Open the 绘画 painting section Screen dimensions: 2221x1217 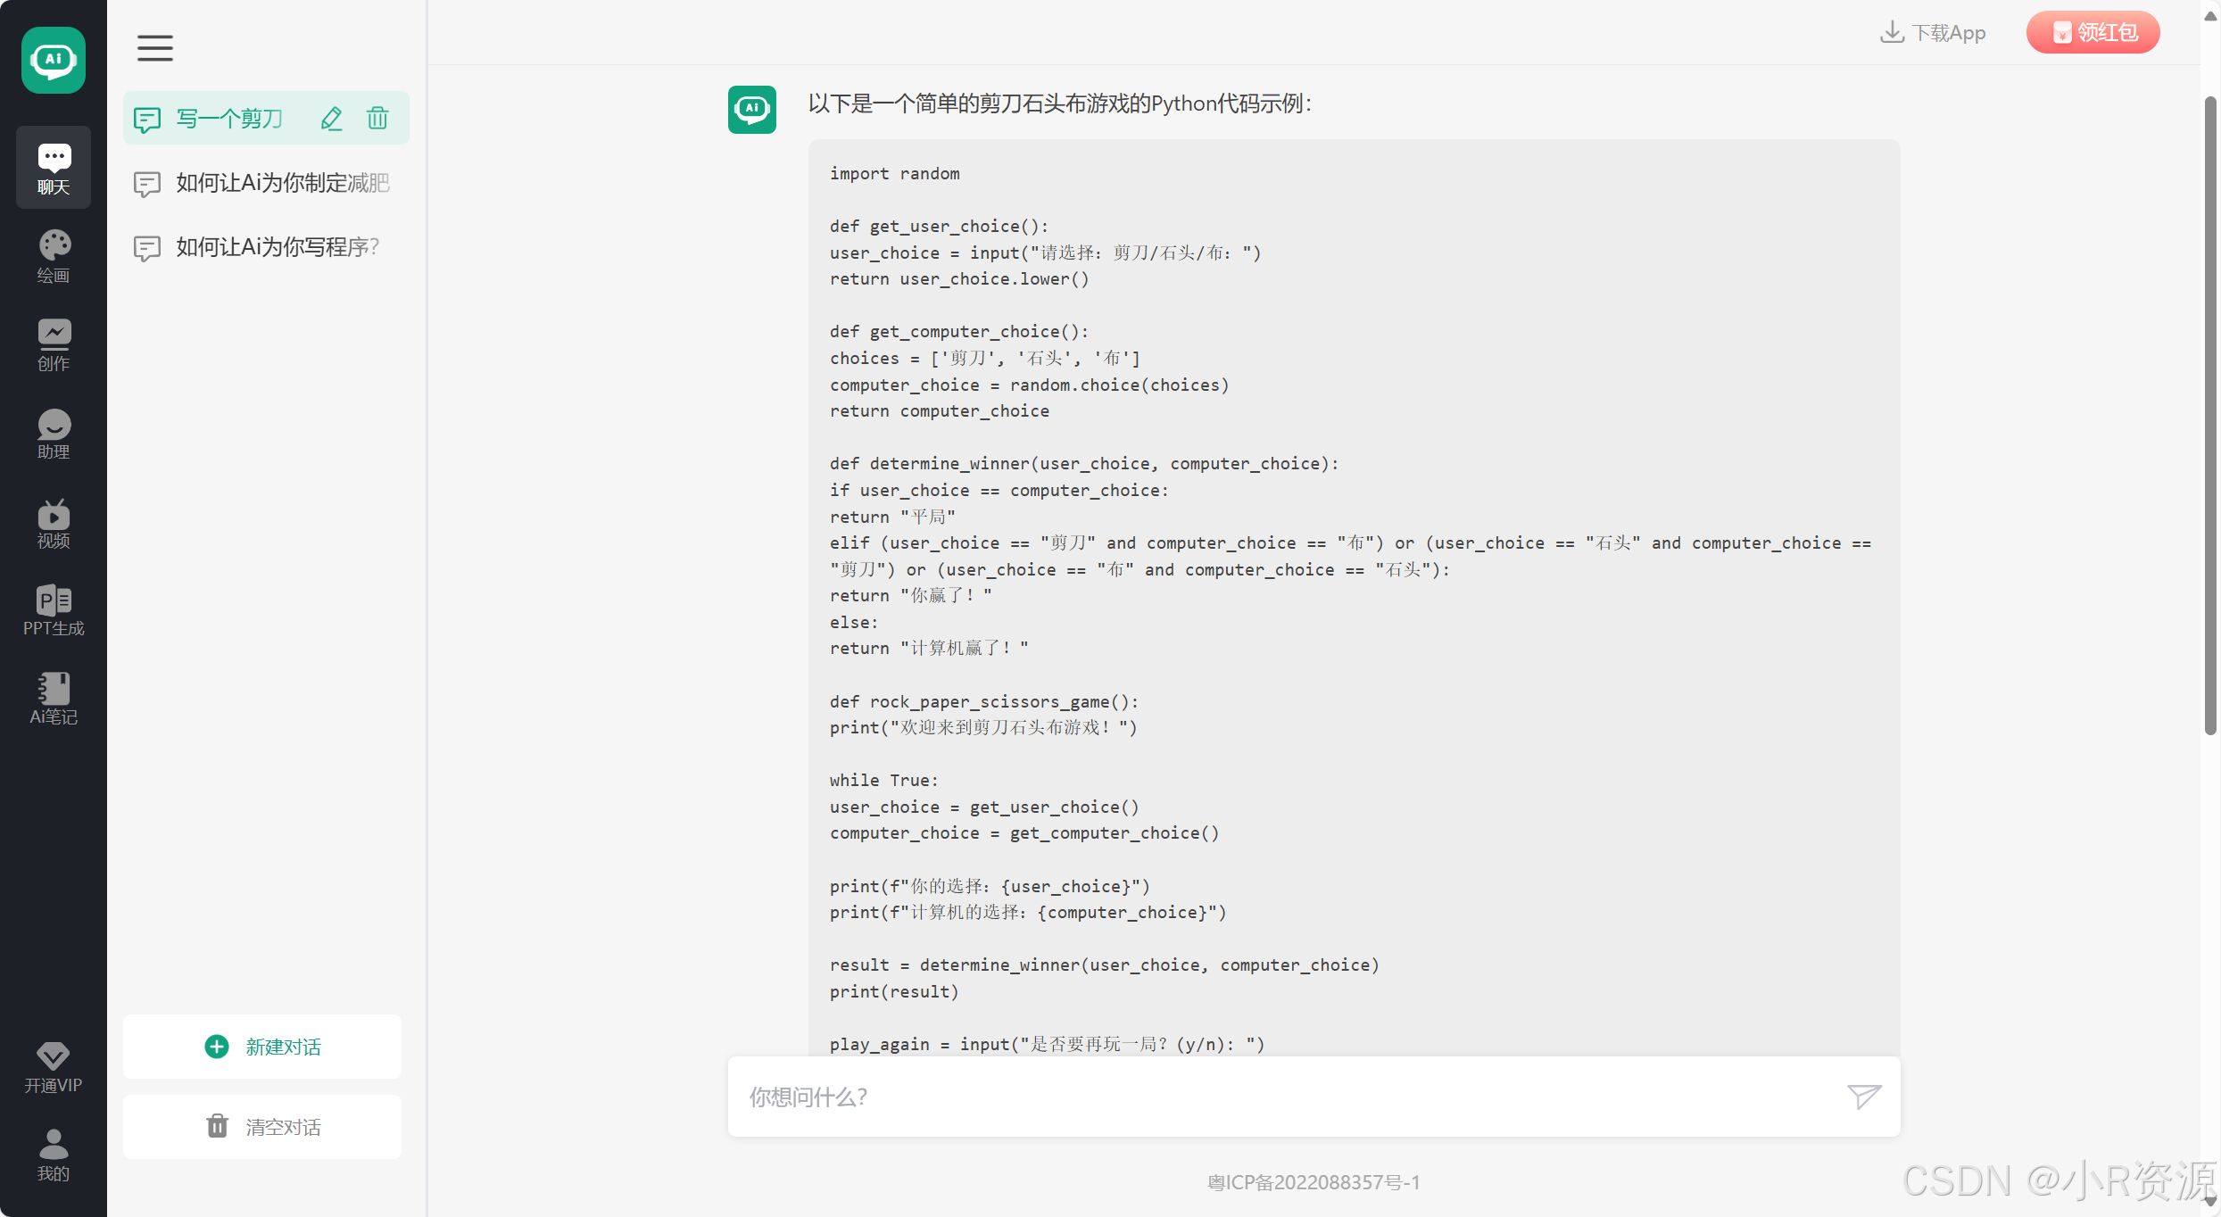point(54,256)
